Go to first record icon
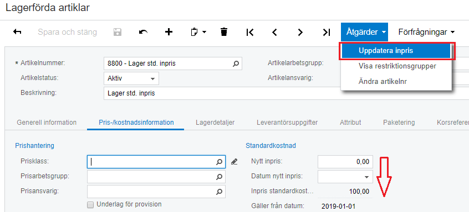Screen dimensions: 469x212 [x=250, y=32]
